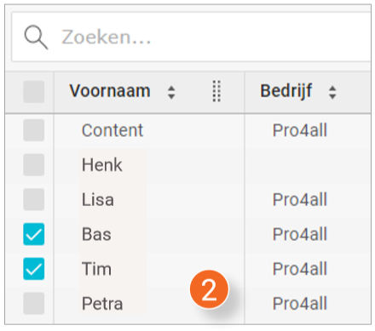Grab the dotted column handle beside Voornaam

[x=216, y=91]
